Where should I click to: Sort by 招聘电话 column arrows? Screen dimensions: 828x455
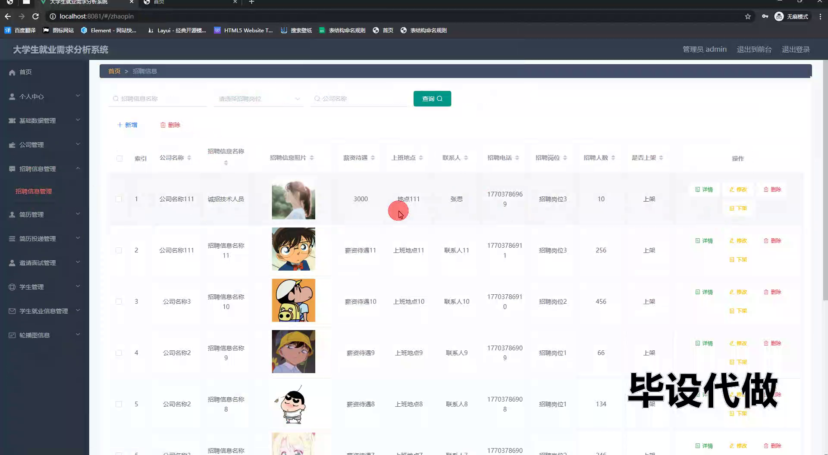tap(517, 158)
